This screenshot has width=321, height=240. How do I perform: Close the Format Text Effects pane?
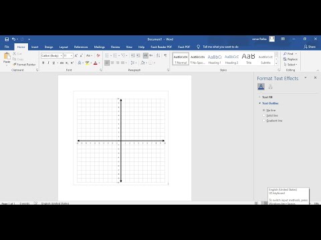[315, 77]
